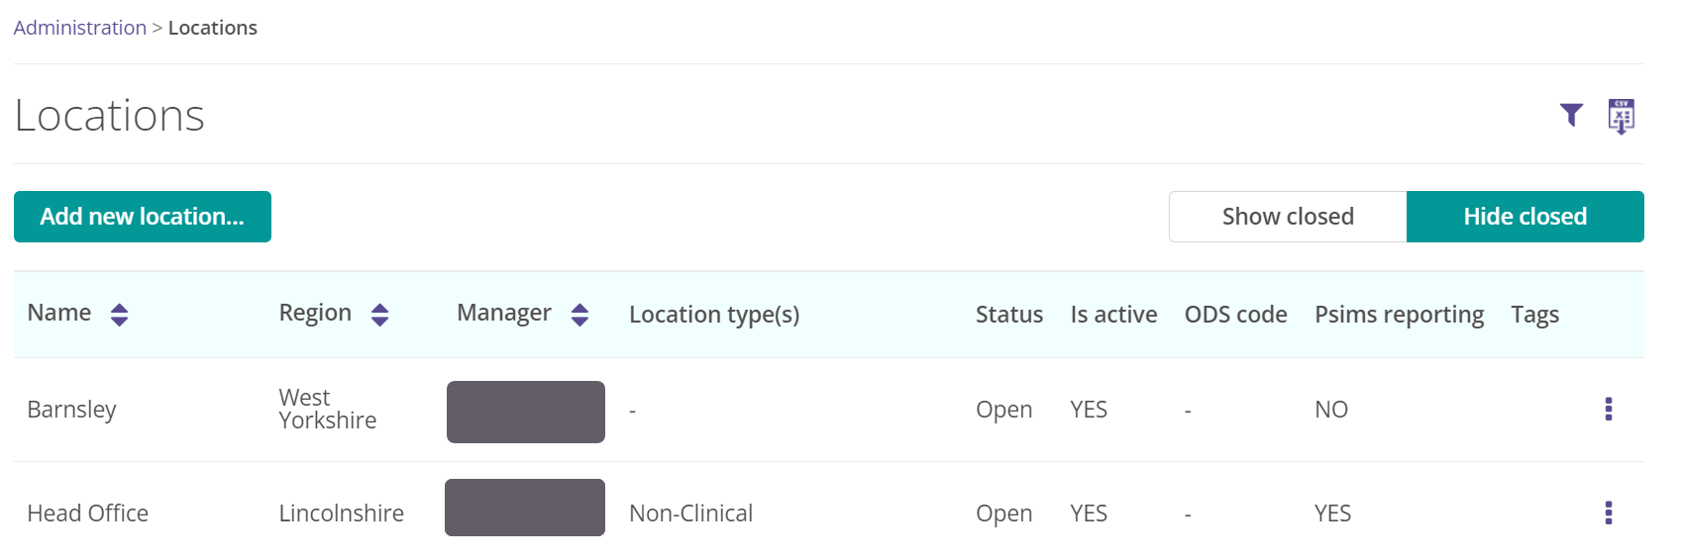The image size is (1681, 560).
Task: Open the filter funnel icon
Action: point(1571,116)
